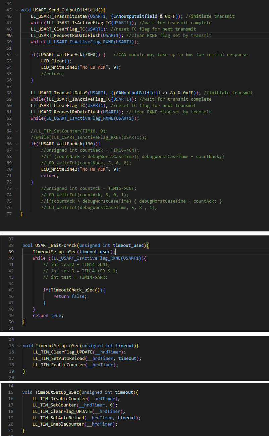Collapse the fold arrow at line 52

tap(17, 55)
